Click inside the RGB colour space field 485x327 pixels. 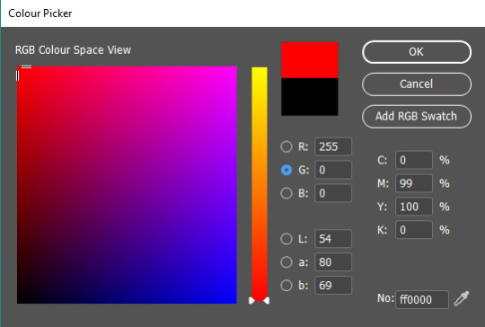[127, 185]
